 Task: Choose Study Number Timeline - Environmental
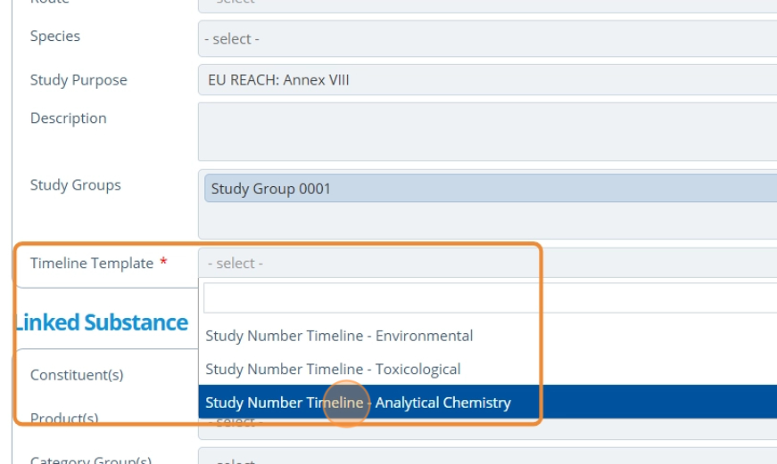click(339, 336)
